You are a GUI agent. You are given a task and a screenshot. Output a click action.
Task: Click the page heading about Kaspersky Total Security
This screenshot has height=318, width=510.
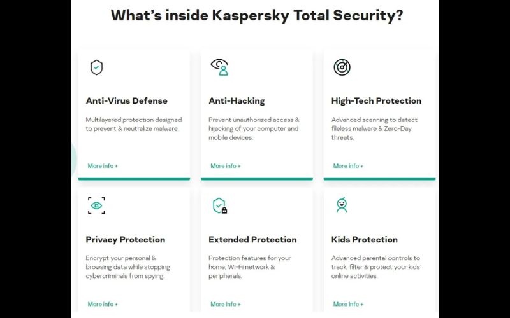tap(256, 15)
